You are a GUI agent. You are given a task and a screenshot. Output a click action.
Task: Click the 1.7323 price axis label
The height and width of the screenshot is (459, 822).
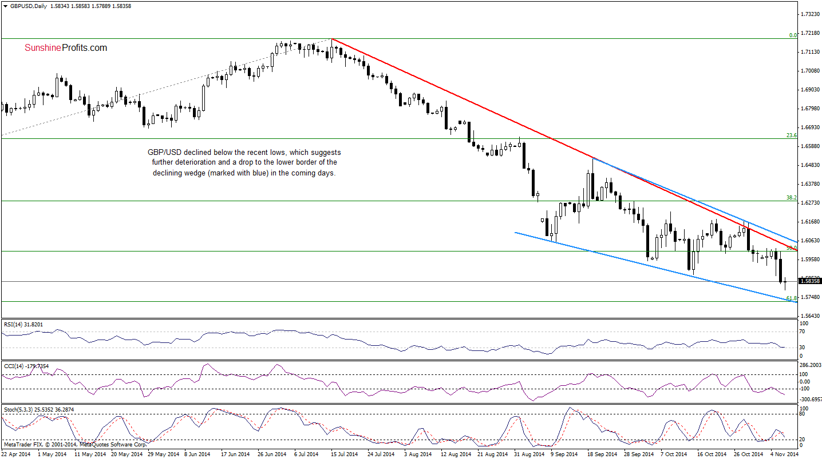tap(810, 14)
